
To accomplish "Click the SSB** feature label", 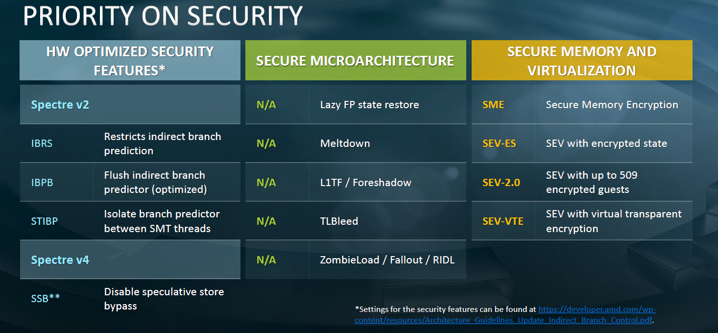I will pos(46,297).
